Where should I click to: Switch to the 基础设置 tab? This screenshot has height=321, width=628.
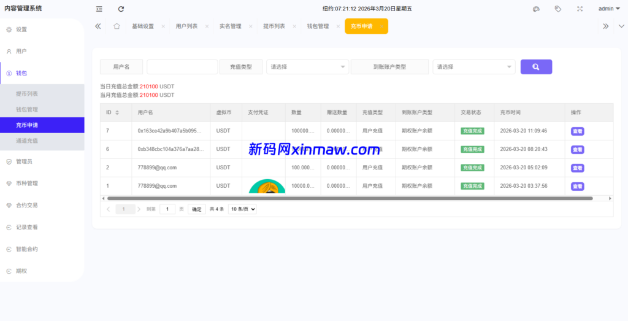(x=143, y=26)
